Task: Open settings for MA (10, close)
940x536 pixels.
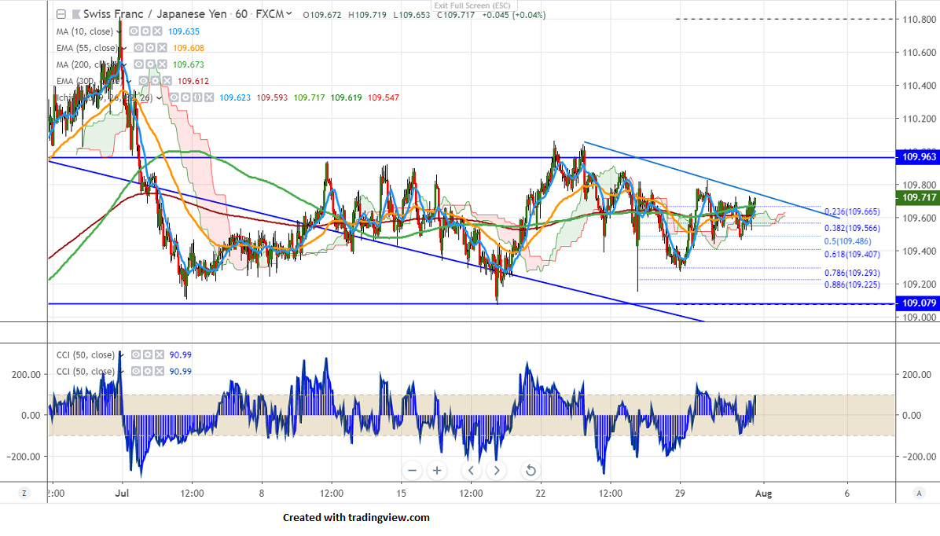Action: [145, 31]
